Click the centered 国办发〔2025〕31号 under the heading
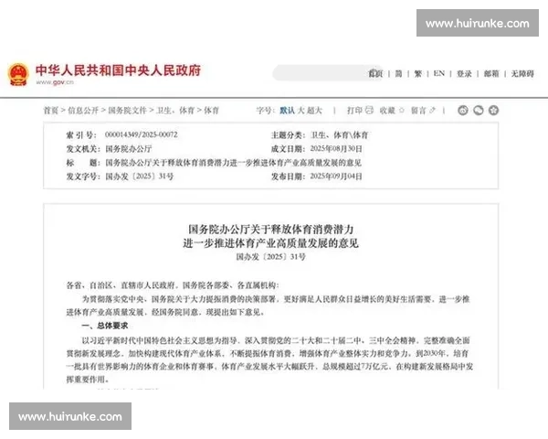 point(271,257)
